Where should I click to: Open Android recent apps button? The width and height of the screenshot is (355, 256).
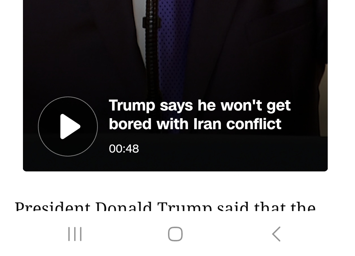pos(75,234)
